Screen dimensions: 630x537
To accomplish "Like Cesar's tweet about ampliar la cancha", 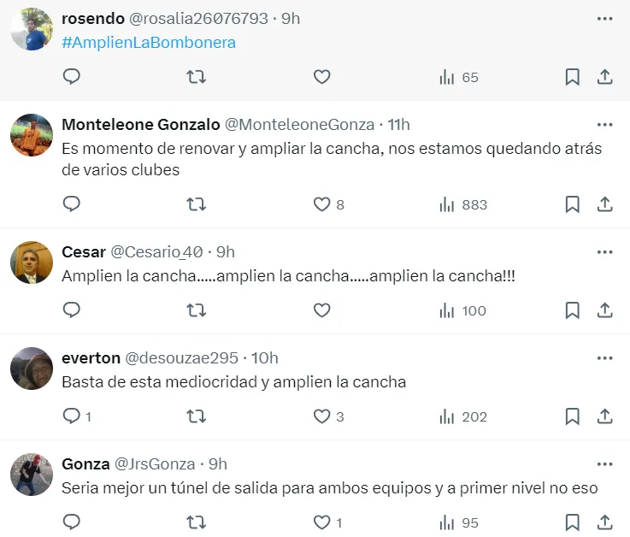I will click(x=321, y=310).
